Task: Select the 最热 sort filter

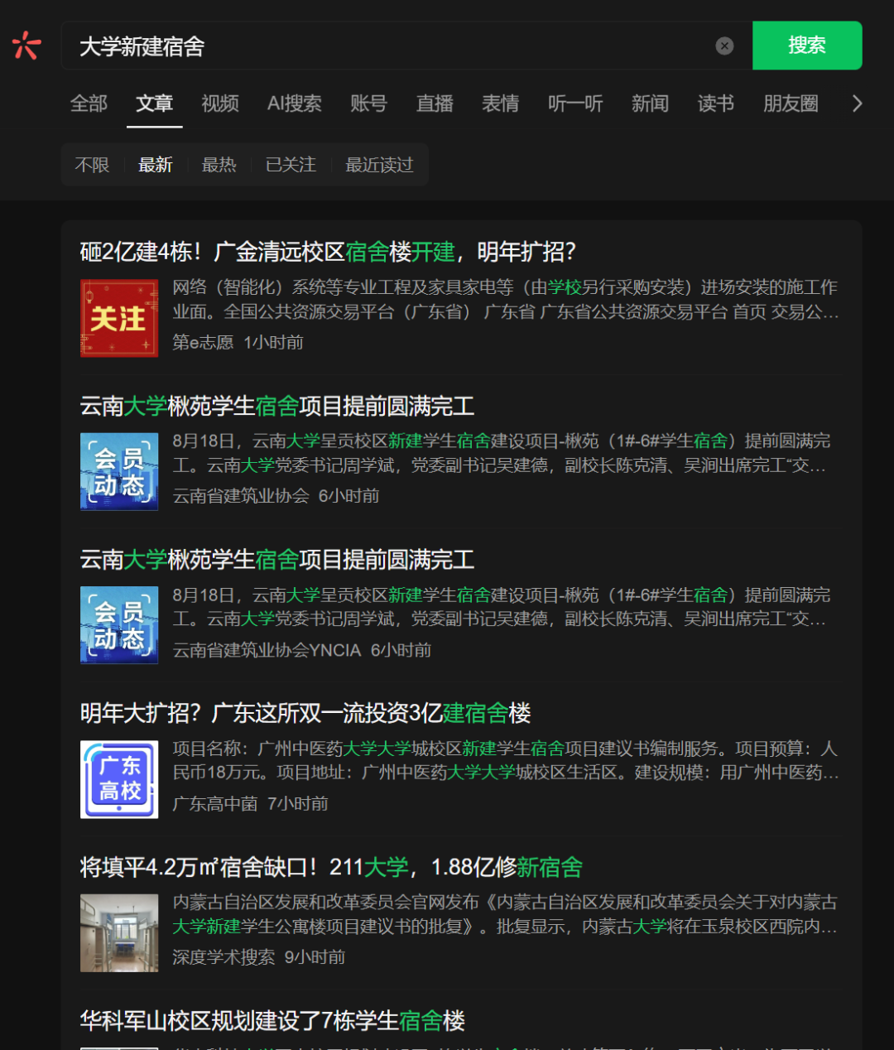Action: point(219,165)
